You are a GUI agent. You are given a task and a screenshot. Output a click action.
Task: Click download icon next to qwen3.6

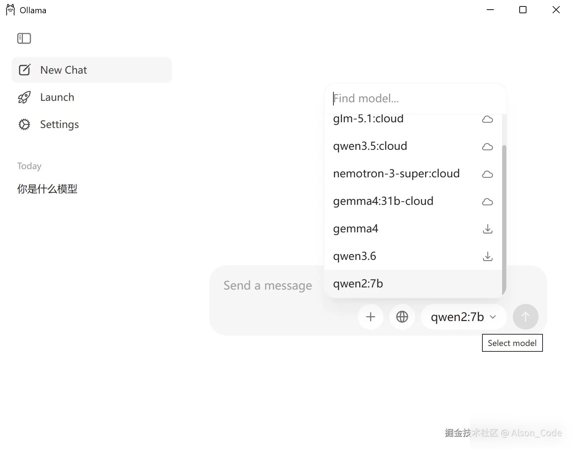(487, 256)
